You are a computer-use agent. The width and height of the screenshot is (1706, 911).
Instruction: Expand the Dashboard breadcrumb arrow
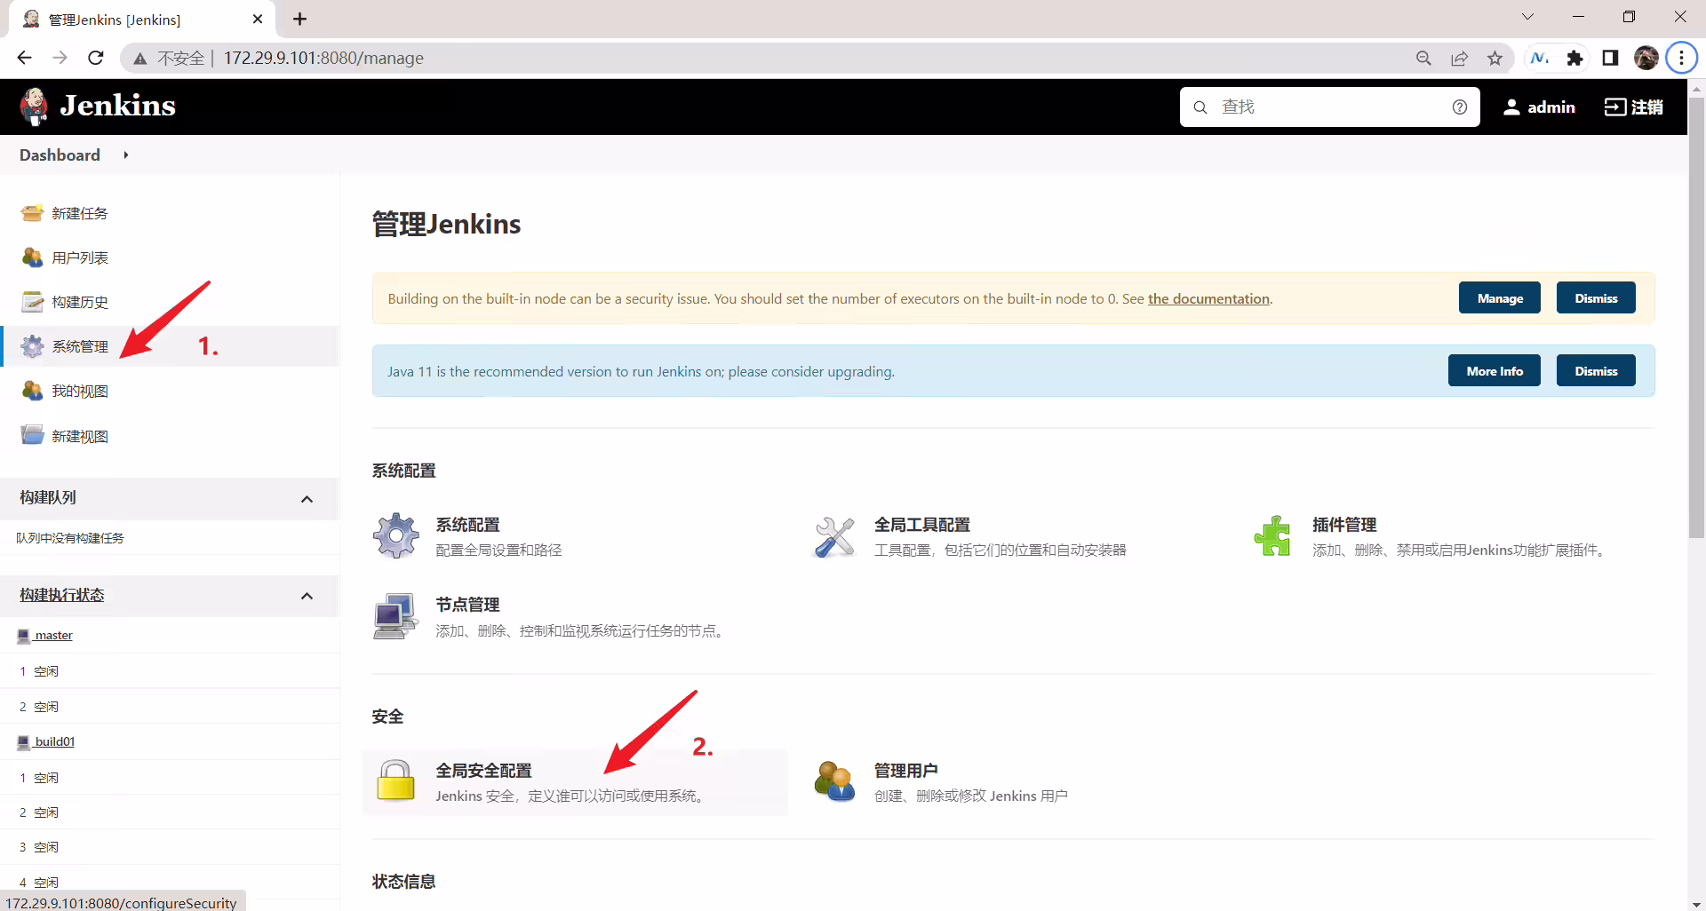click(126, 155)
